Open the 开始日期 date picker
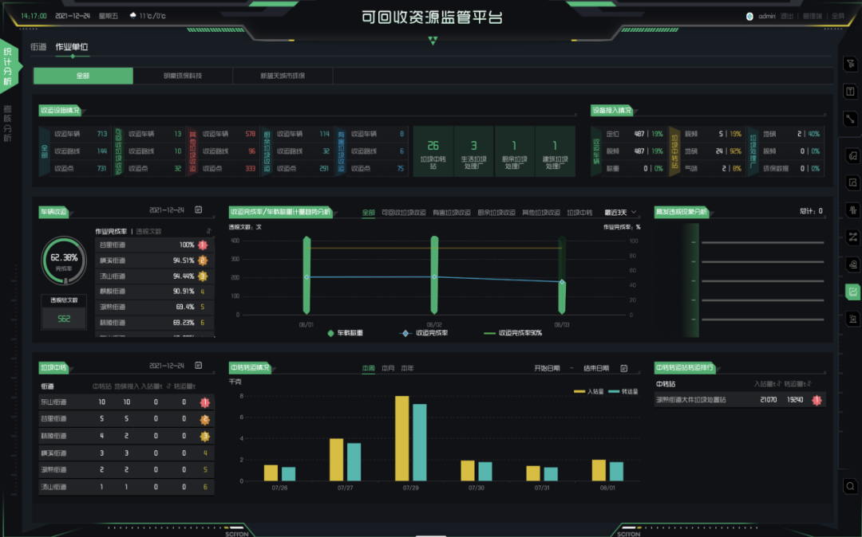Screen dimensions: 862x537 (553, 368)
